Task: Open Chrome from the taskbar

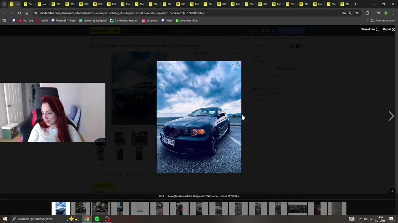Action: point(87,219)
